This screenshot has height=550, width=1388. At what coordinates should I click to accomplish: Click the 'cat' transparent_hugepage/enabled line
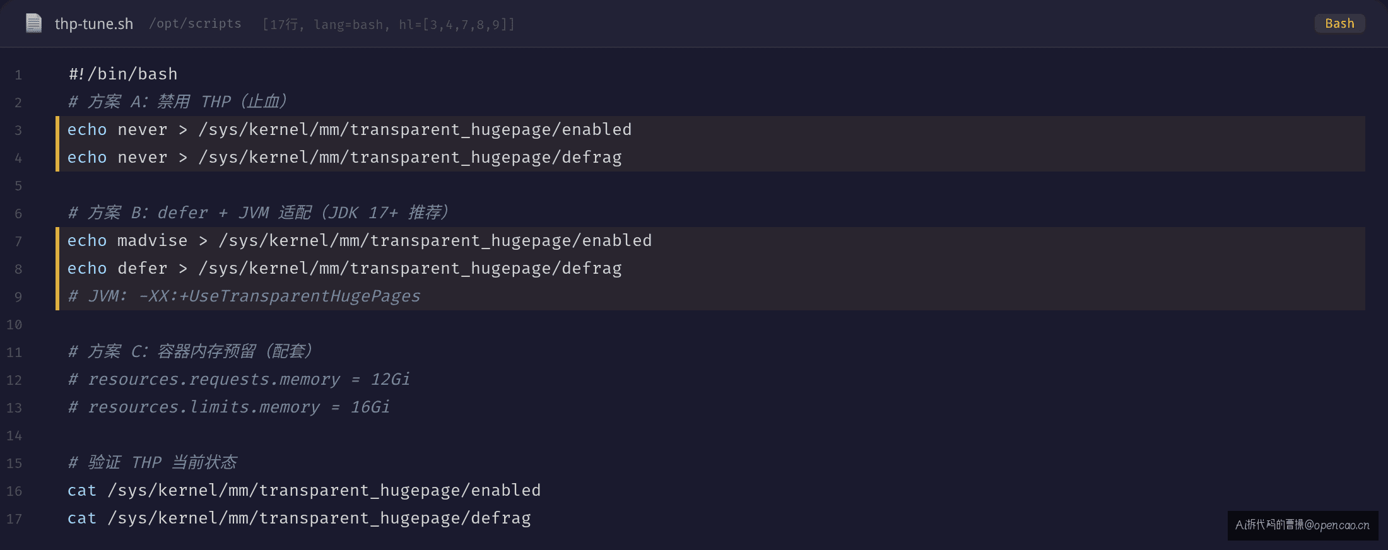pos(304,490)
